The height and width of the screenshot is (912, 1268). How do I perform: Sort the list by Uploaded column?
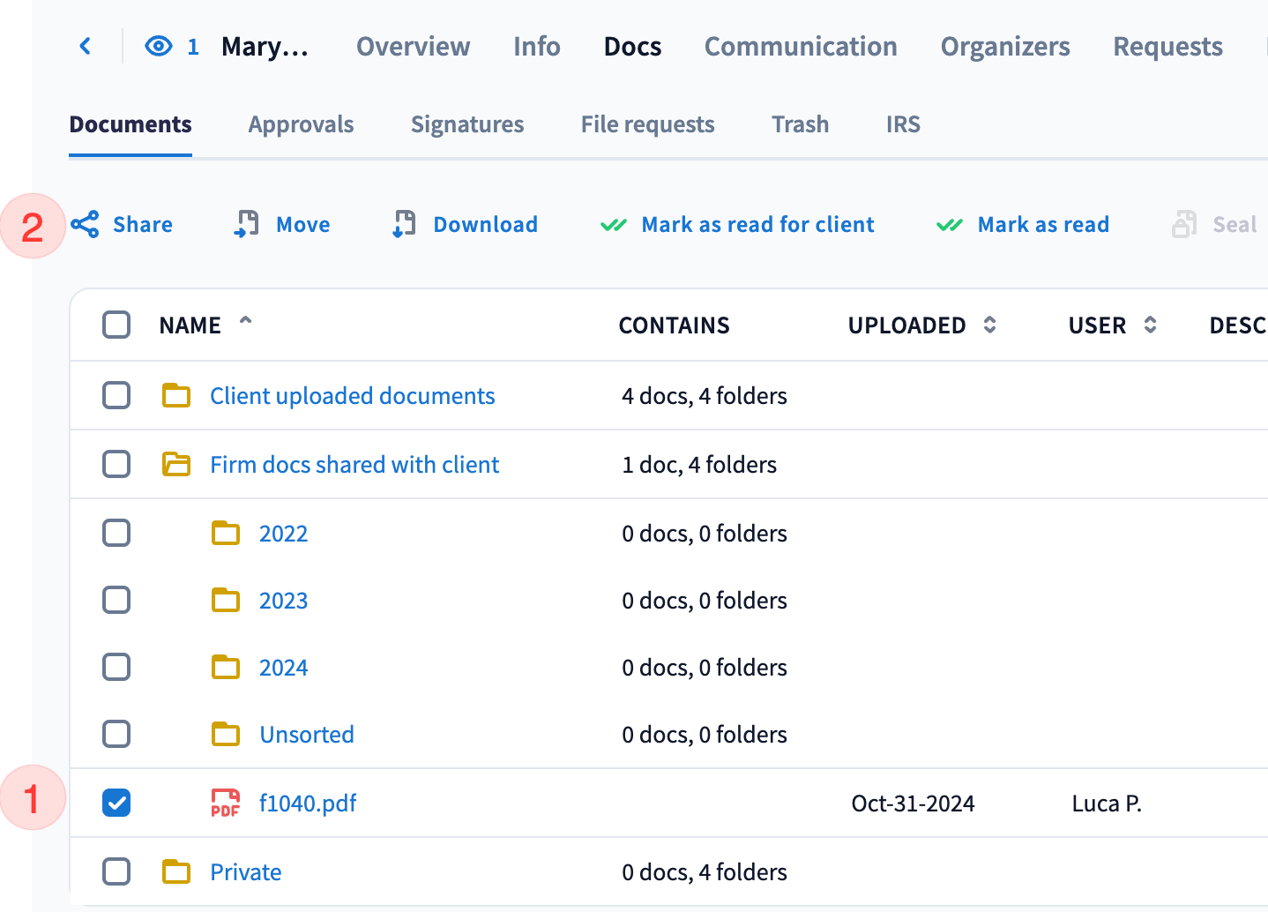990,325
